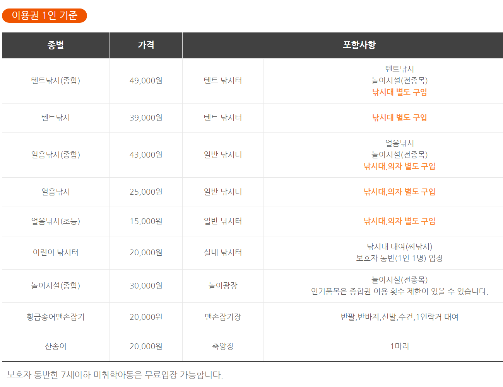Click the '실내 낚시터' cell
Screen dimensions: 503x387
tap(223, 253)
